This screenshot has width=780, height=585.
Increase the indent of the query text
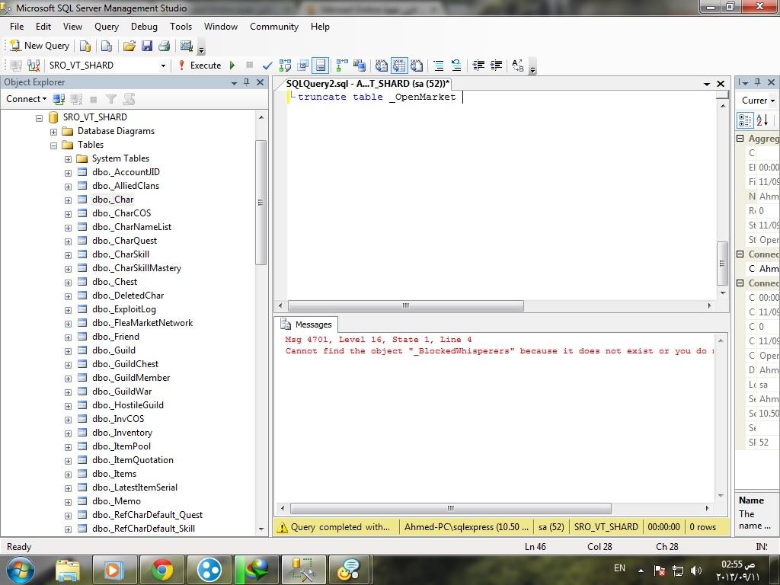[496, 66]
